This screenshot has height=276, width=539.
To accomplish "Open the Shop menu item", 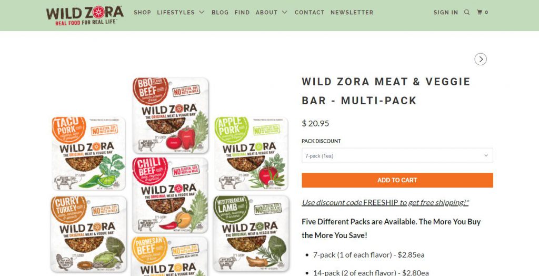I will coord(142,13).
